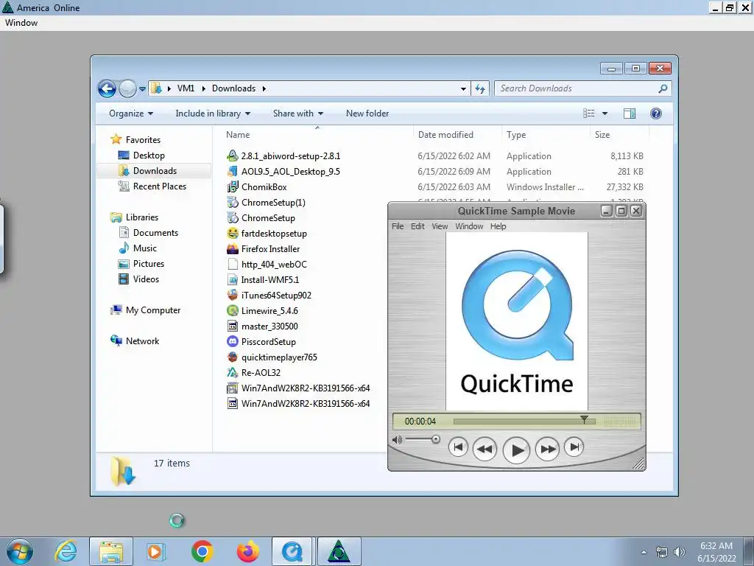Launch Internet Explorer from taskbar
This screenshot has width=754, height=566.
[66, 551]
